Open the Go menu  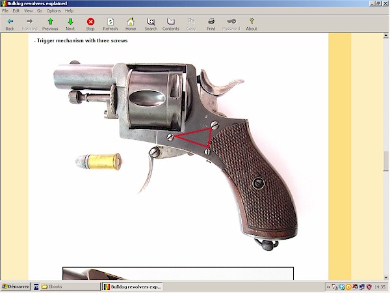point(40,11)
